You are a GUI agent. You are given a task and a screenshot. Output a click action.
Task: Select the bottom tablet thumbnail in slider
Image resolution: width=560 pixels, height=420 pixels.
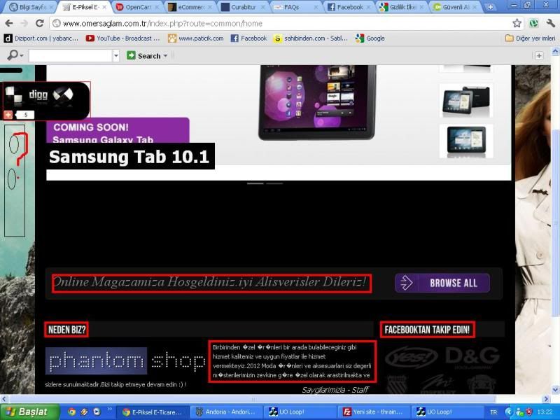coord(465,141)
